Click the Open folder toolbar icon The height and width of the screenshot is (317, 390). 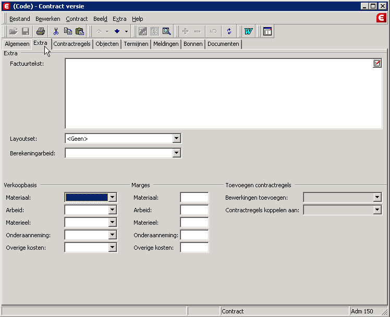(14, 31)
